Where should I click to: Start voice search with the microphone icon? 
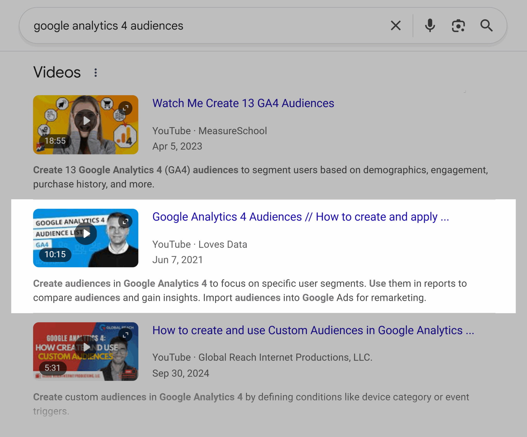pos(430,25)
